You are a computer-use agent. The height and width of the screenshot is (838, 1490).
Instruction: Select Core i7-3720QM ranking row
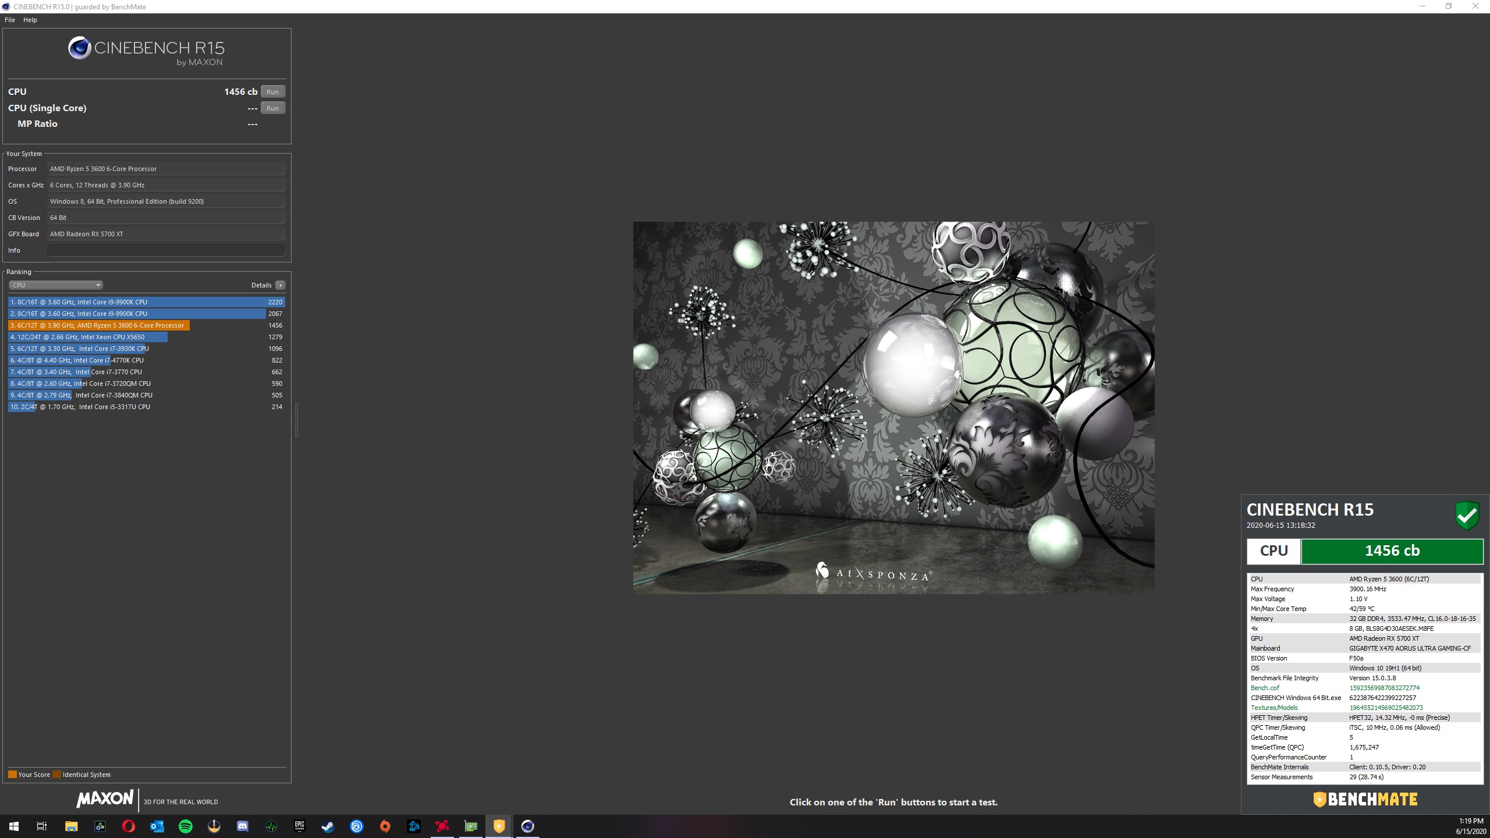147,384
